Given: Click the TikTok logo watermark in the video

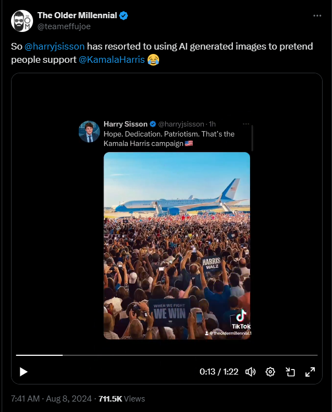Looking at the screenshot, I should 241,320.
